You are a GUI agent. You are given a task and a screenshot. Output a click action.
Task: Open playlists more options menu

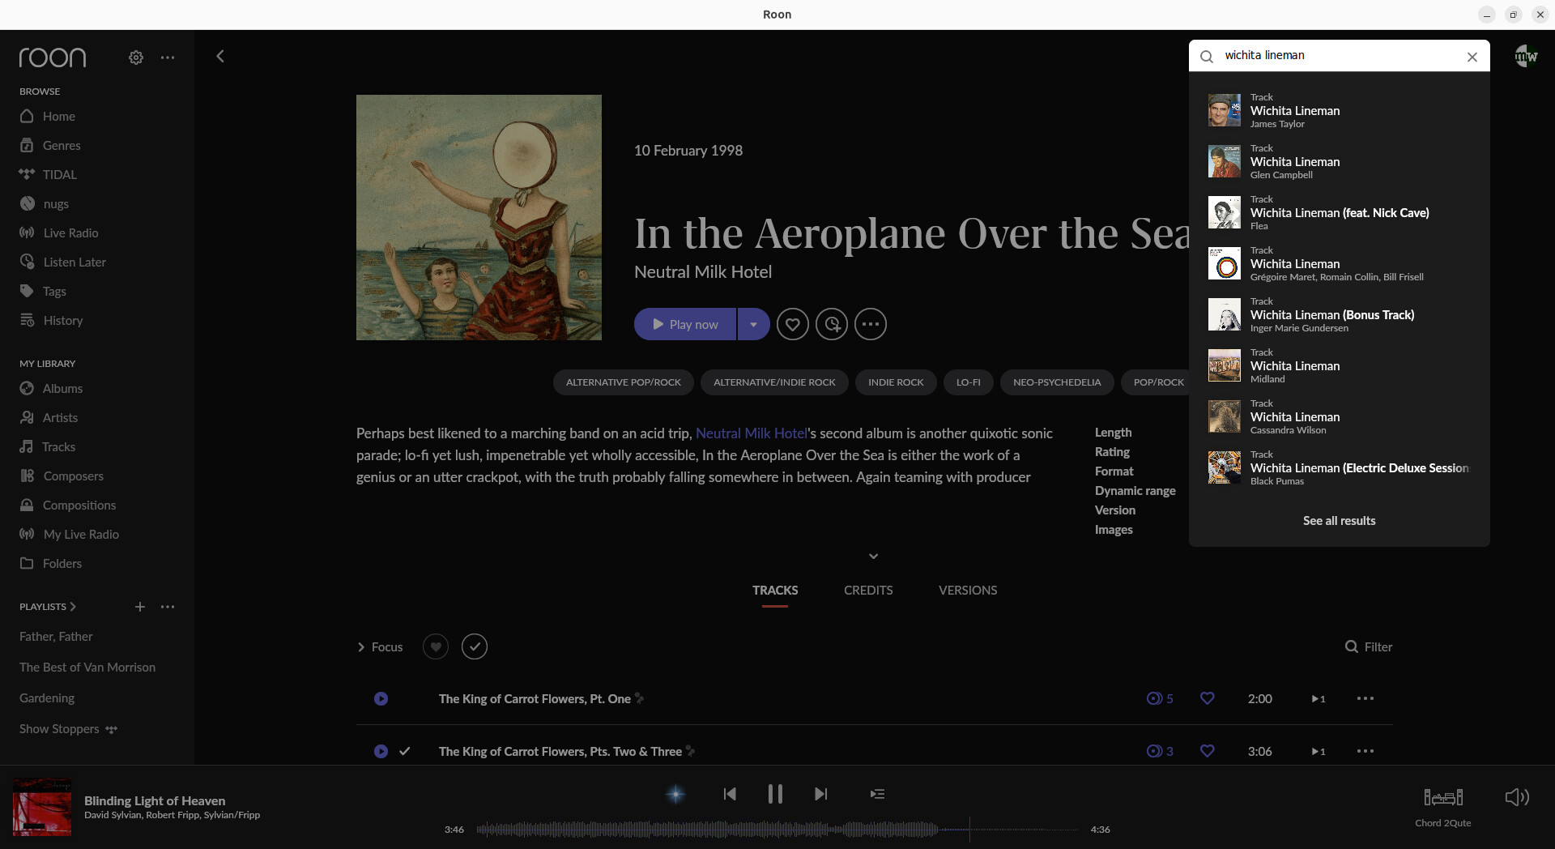pos(168,606)
